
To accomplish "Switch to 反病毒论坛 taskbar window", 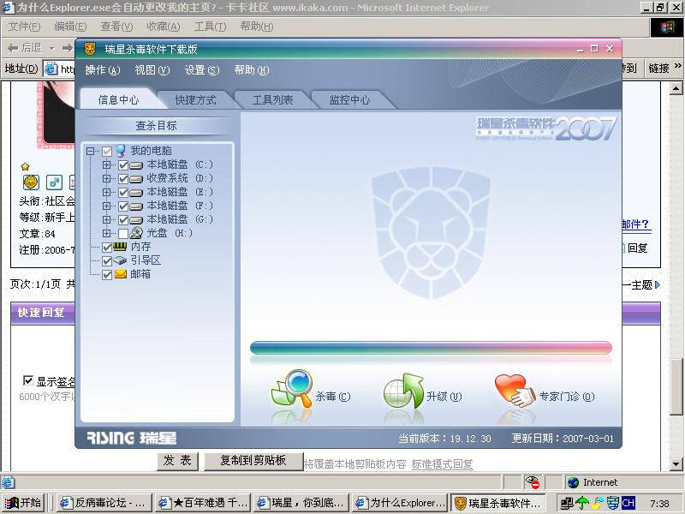I will click(x=104, y=503).
